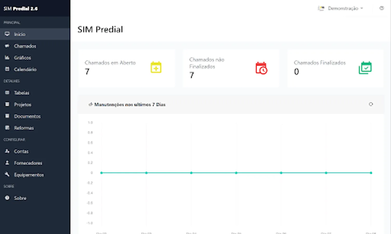391x234 pixels.
Task: Go to Chamados in sidebar
Action: (35, 46)
